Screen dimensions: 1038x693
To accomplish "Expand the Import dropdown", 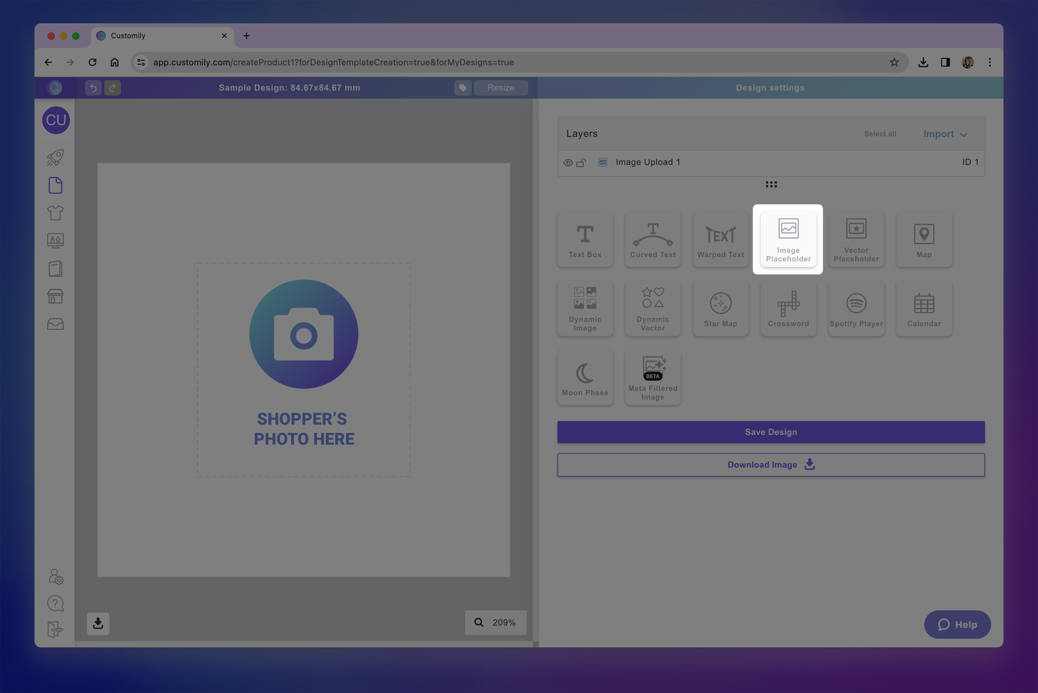I will tap(945, 134).
